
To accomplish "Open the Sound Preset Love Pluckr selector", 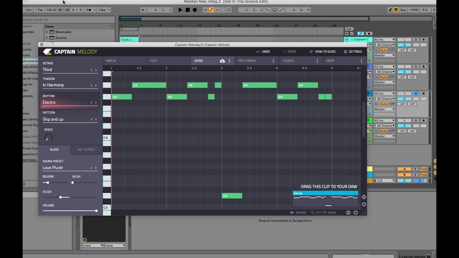I will click(70, 168).
